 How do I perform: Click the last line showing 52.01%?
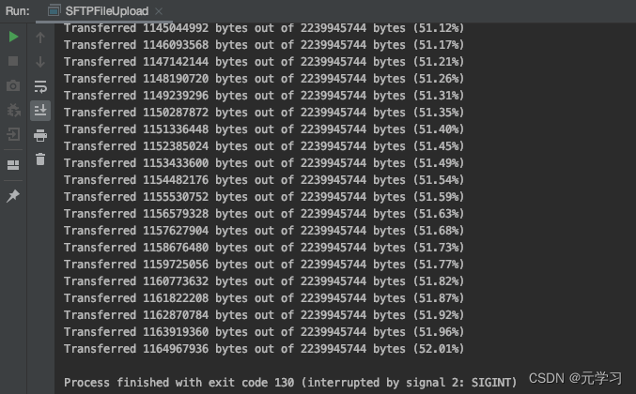coord(264,349)
